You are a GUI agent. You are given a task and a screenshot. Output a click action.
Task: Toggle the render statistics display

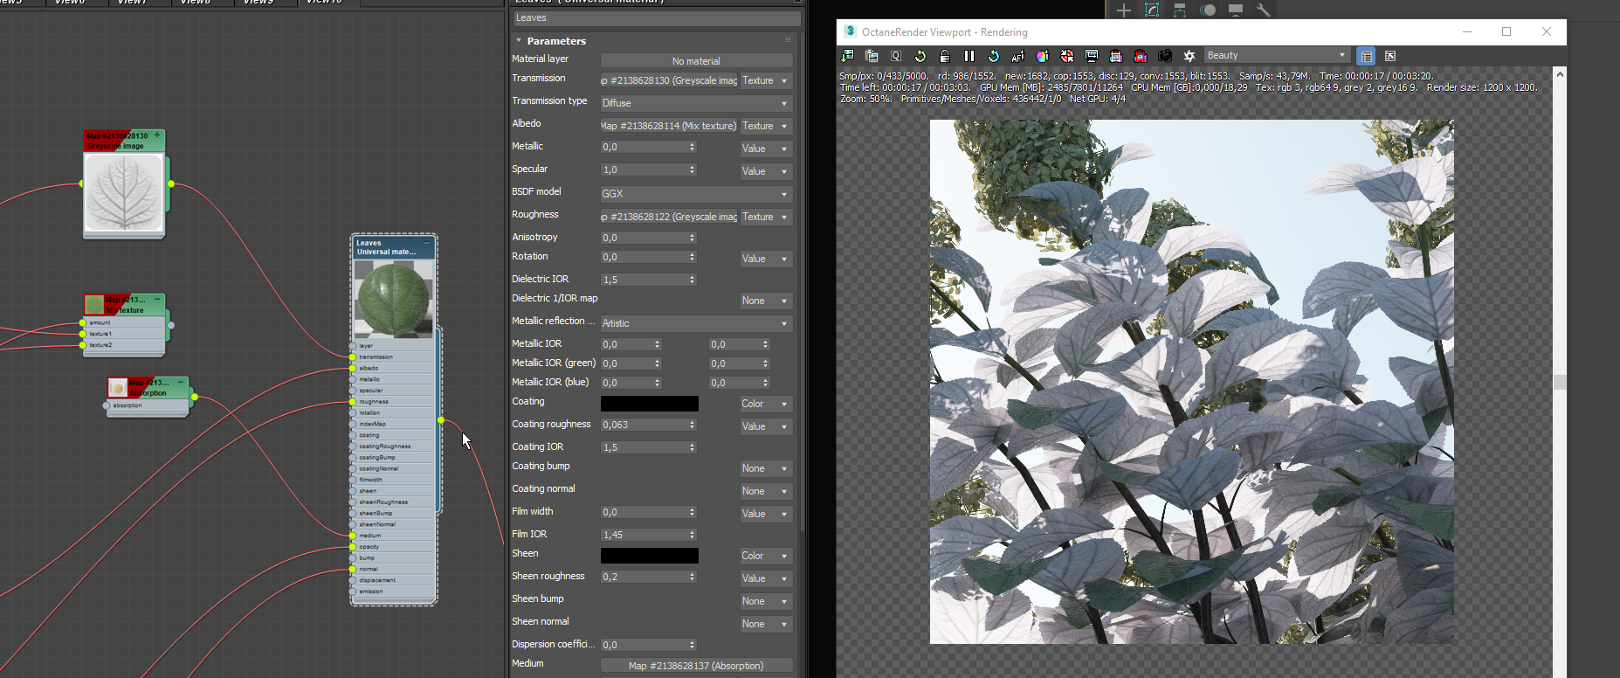pos(1367,56)
